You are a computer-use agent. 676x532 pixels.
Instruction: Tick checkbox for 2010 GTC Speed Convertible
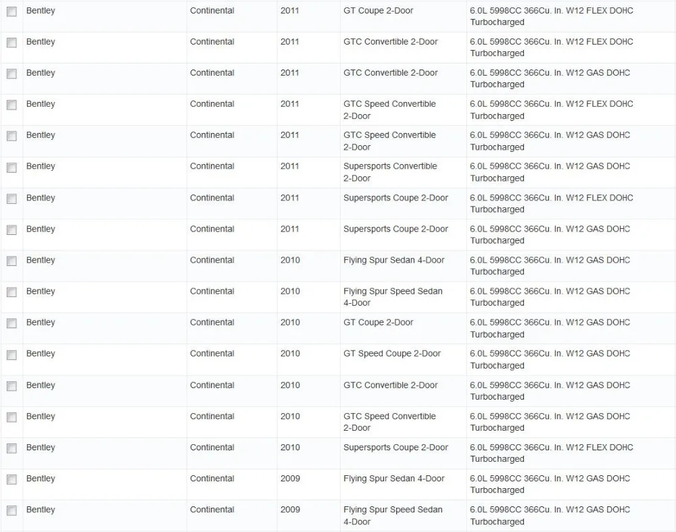11,417
